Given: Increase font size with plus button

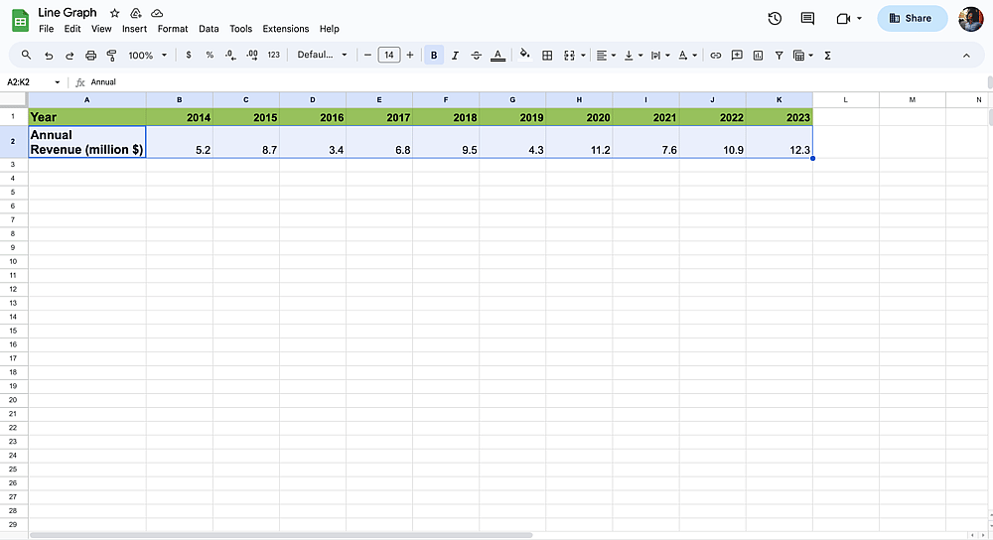Looking at the screenshot, I should (410, 55).
